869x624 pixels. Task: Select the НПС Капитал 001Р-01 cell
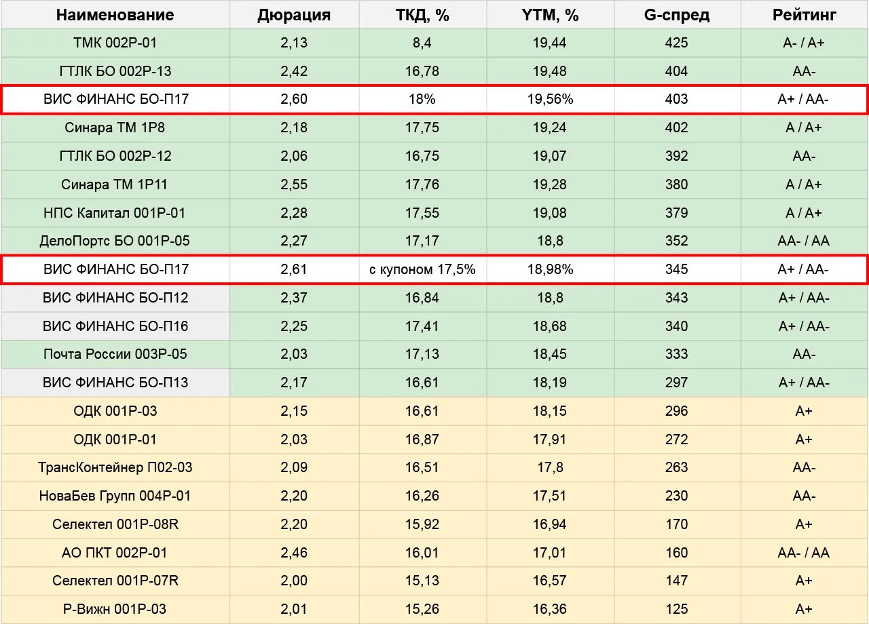(x=115, y=213)
